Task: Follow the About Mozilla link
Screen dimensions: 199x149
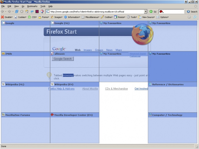Action: coord(90,89)
